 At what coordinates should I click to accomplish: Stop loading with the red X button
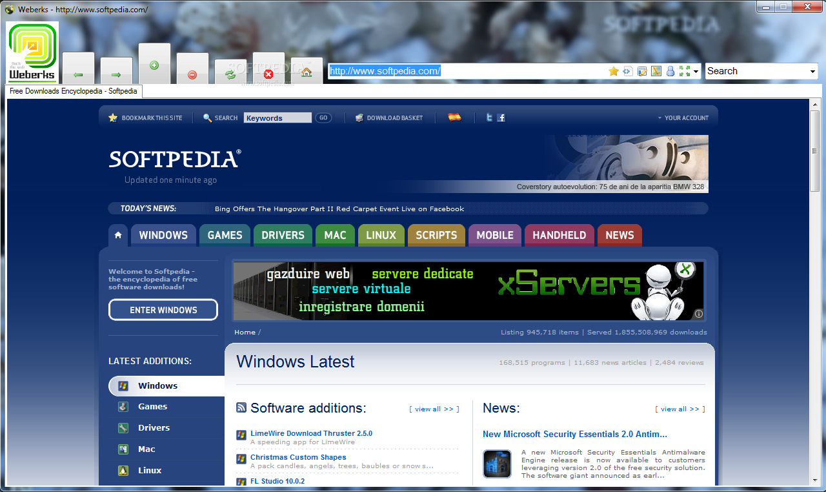(x=268, y=68)
